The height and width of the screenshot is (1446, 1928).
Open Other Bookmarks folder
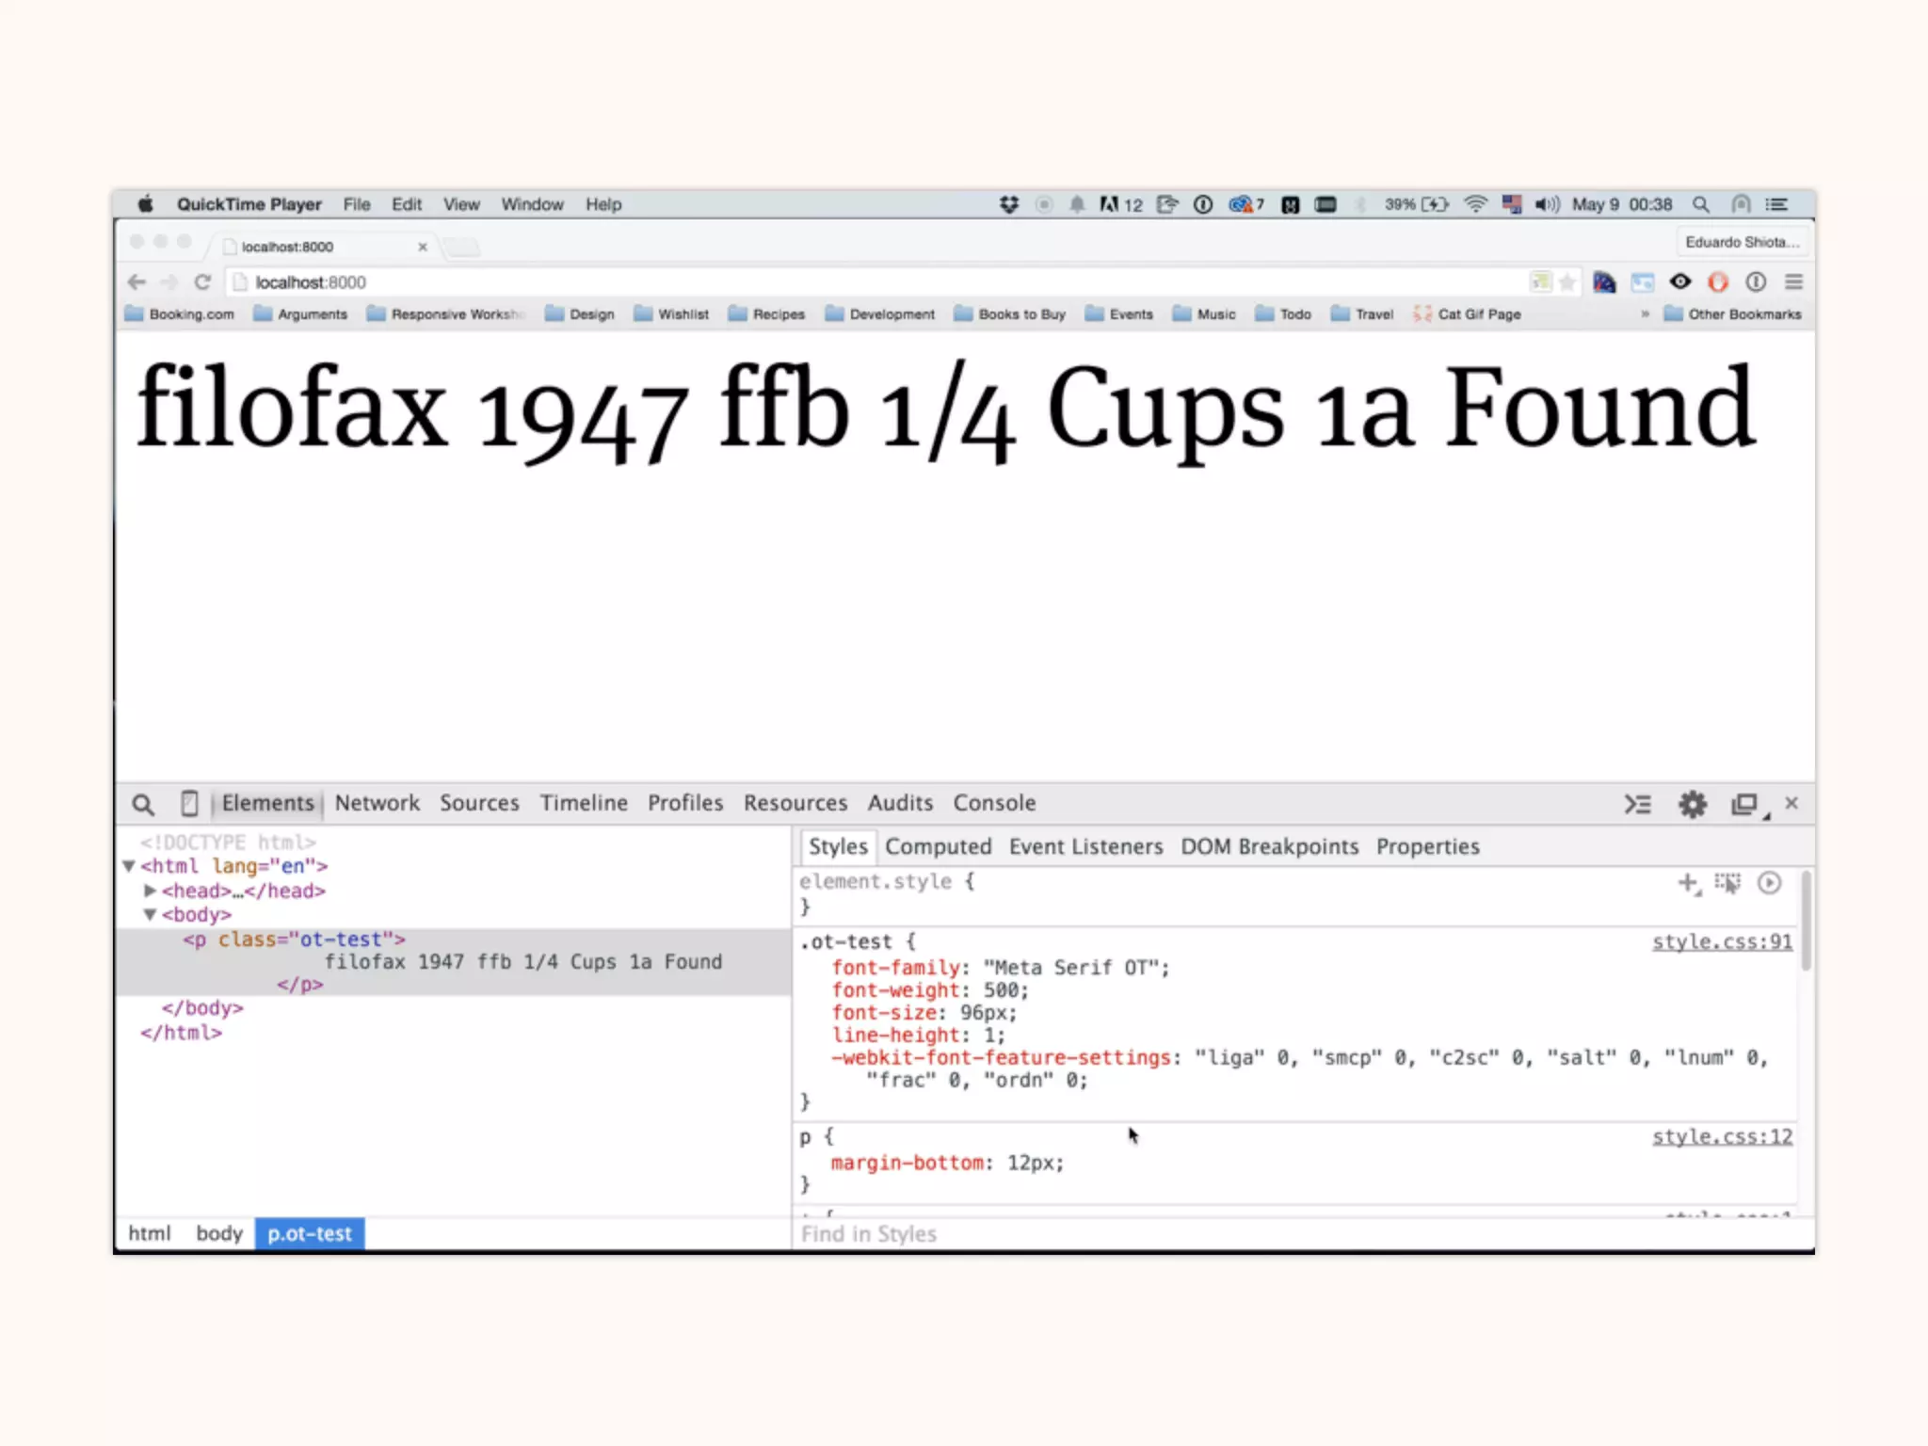pos(1732,313)
